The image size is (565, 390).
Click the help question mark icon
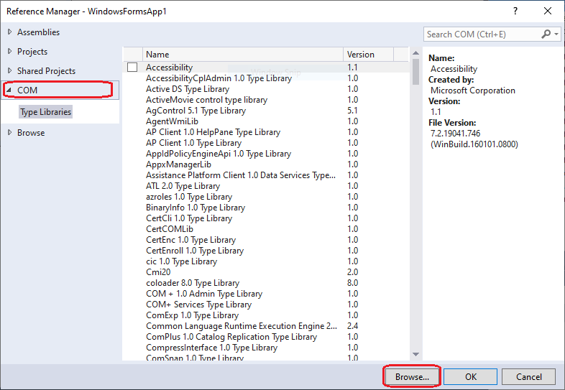point(515,11)
